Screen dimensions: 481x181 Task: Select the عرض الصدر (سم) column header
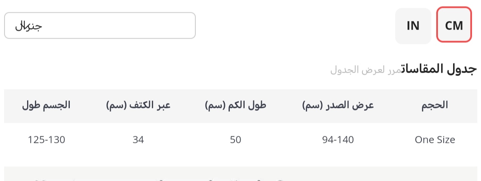pos(338,105)
